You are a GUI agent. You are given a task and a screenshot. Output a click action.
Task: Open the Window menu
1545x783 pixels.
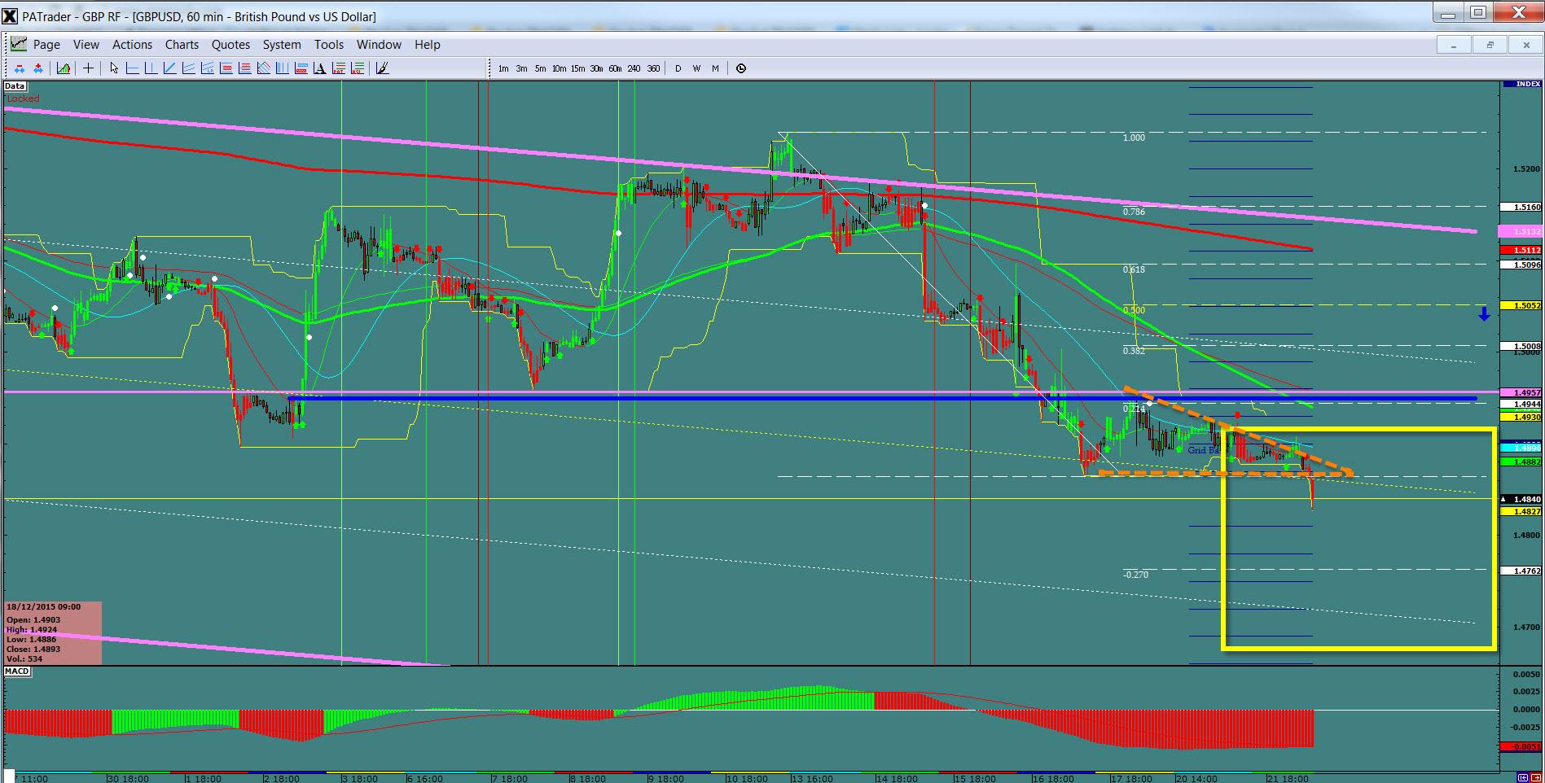pos(379,45)
